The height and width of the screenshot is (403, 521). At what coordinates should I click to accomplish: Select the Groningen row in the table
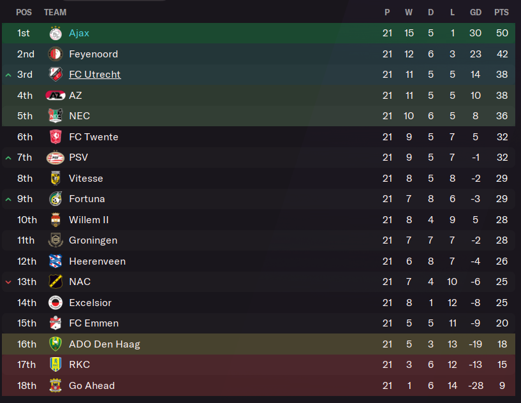pyautogui.click(x=258, y=240)
